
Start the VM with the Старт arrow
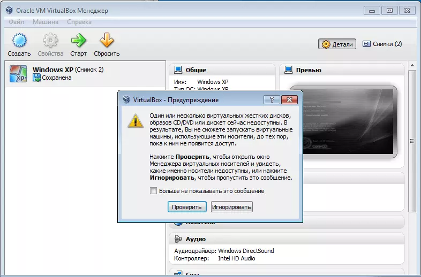point(78,40)
